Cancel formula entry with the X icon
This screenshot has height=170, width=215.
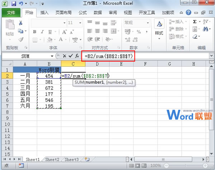click(64, 56)
